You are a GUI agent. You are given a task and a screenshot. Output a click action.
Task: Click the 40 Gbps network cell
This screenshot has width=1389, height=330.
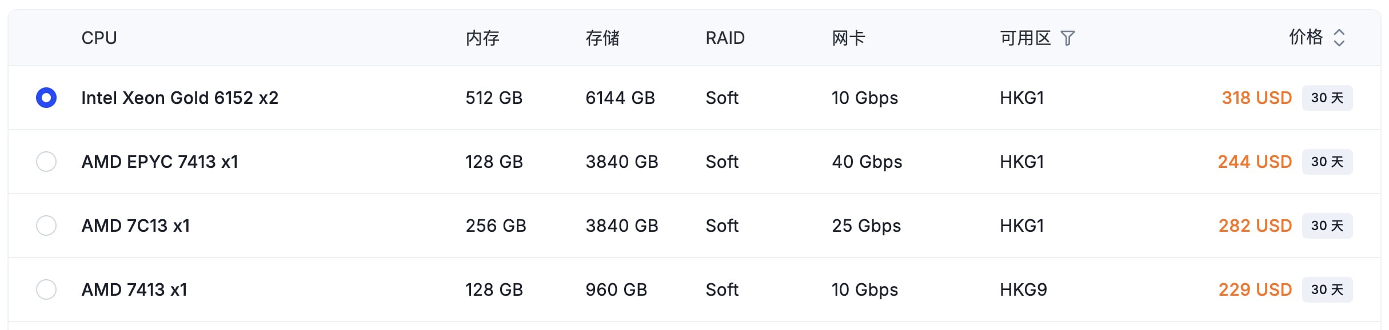pyautogui.click(x=867, y=162)
